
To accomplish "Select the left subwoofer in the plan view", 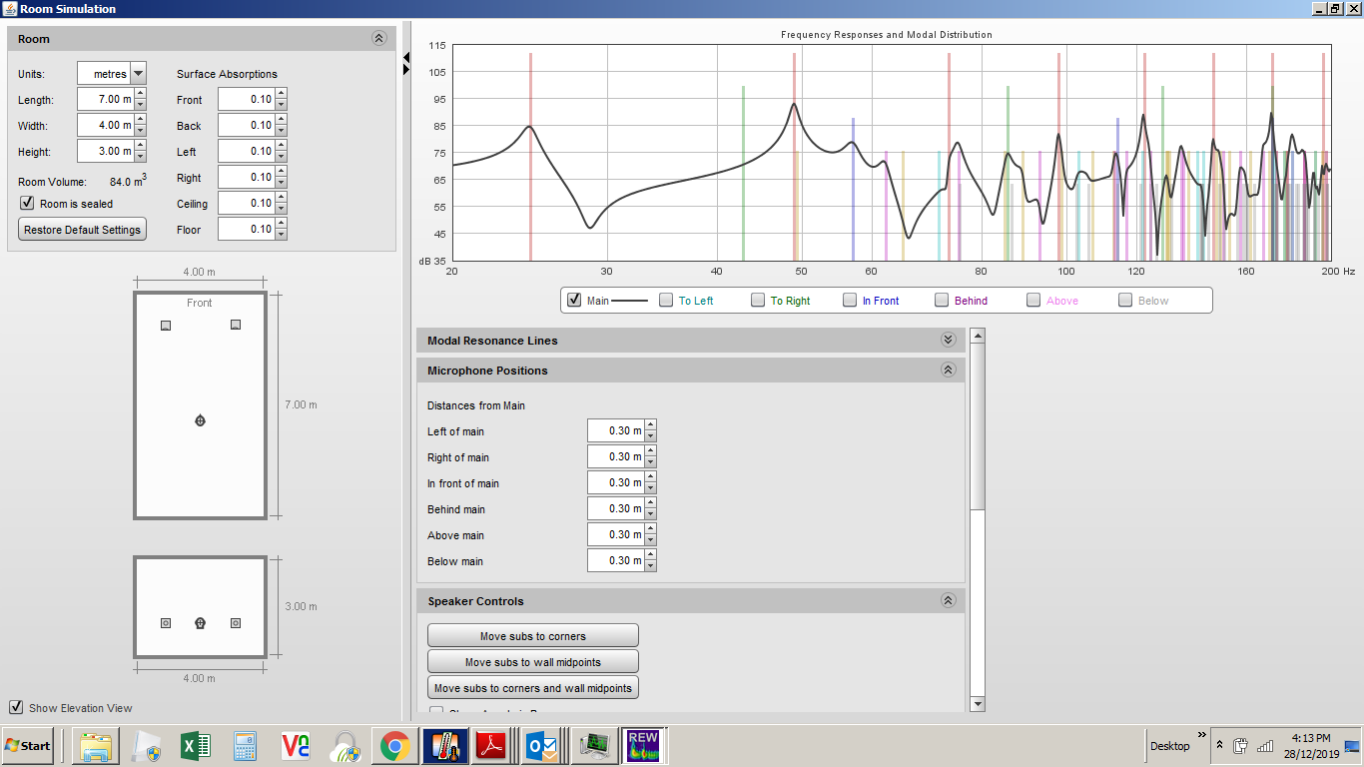I will (x=166, y=326).
